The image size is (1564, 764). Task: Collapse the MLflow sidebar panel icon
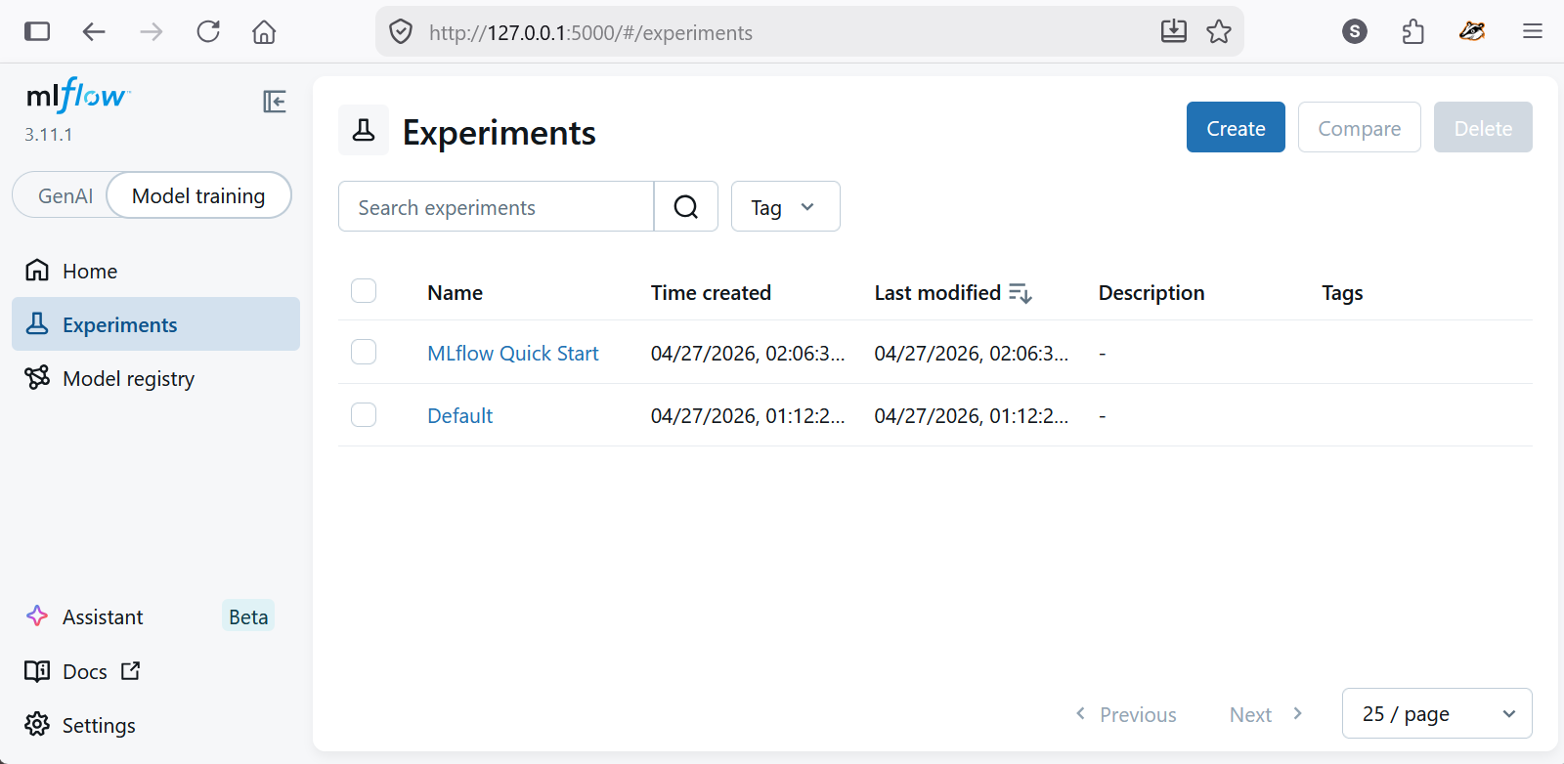click(x=275, y=102)
